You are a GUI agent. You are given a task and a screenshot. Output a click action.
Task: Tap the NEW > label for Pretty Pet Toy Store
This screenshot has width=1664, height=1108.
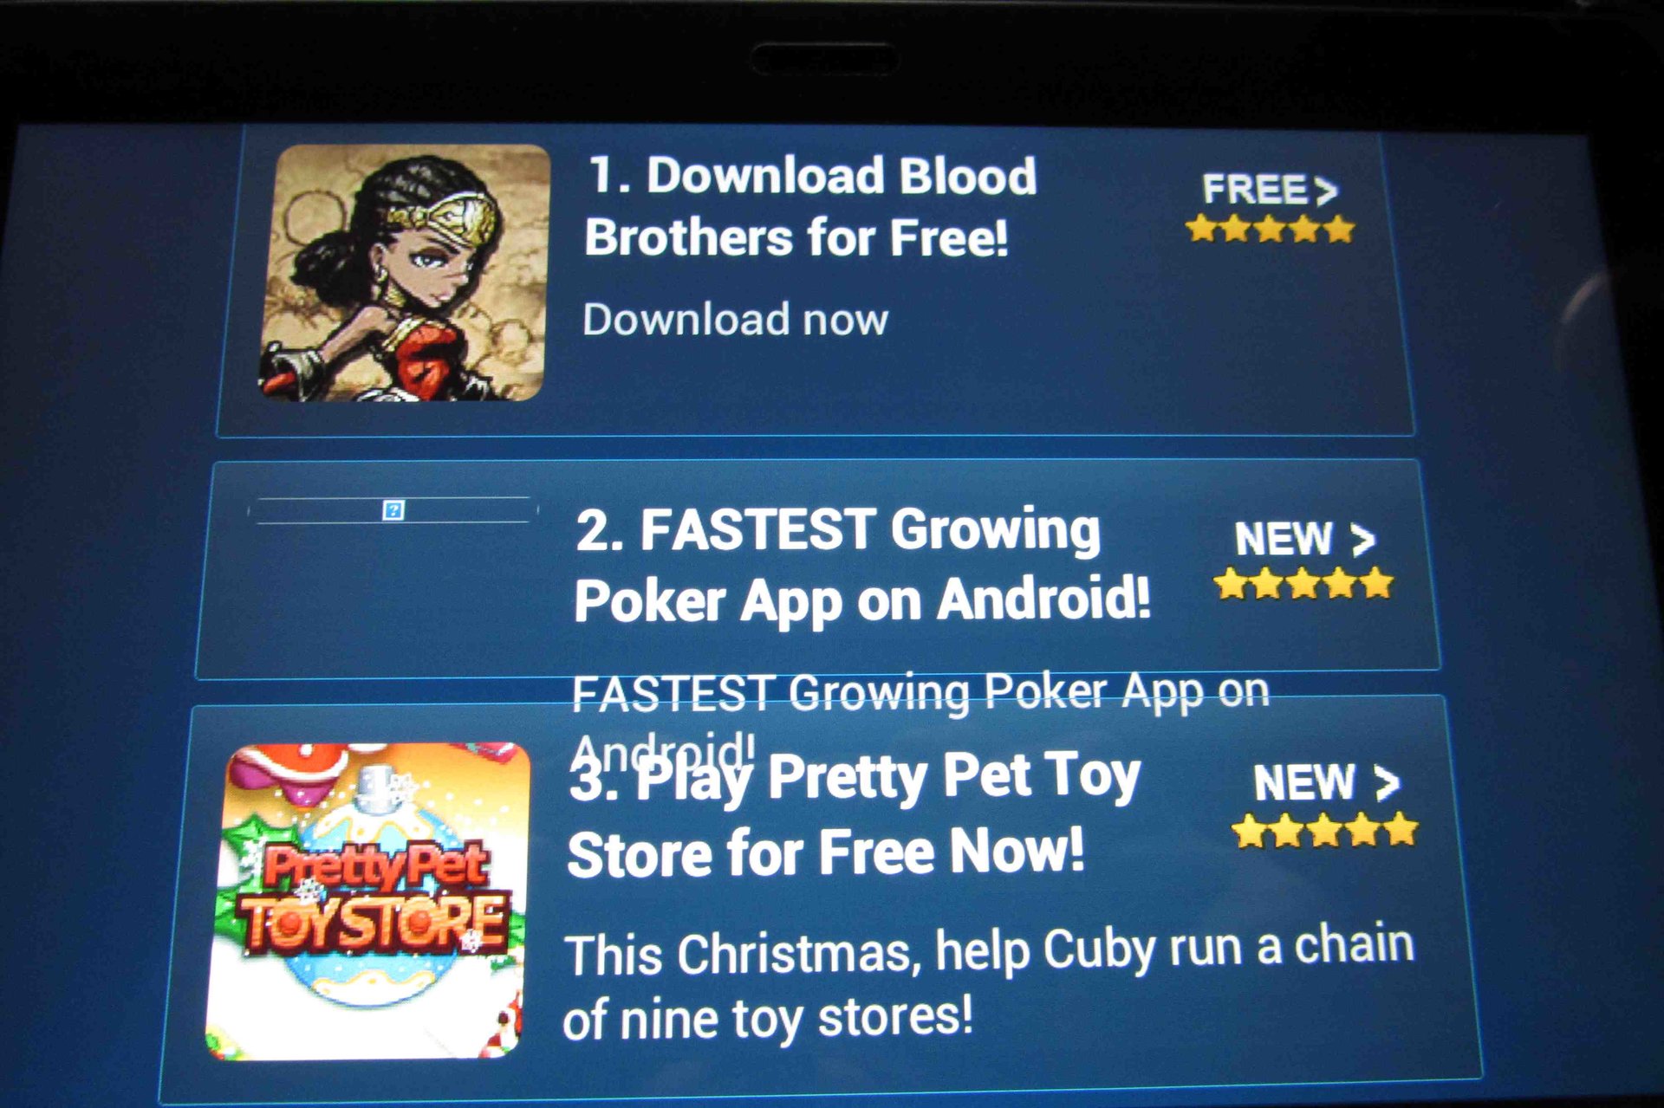(x=1326, y=782)
